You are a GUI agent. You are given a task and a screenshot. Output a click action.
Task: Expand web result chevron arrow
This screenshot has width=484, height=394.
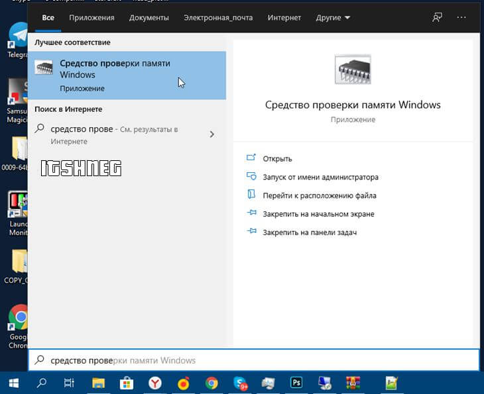(212, 134)
